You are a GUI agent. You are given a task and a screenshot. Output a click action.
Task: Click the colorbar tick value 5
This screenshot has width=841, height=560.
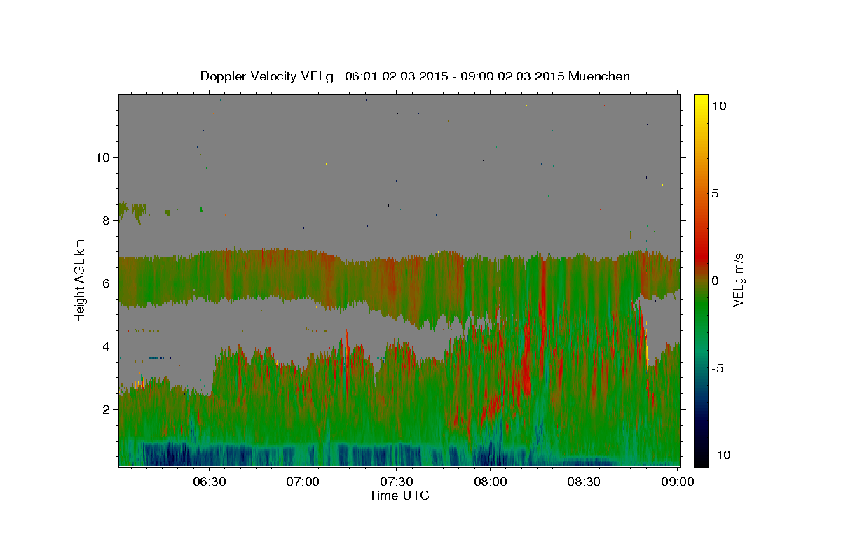(x=714, y=193)
